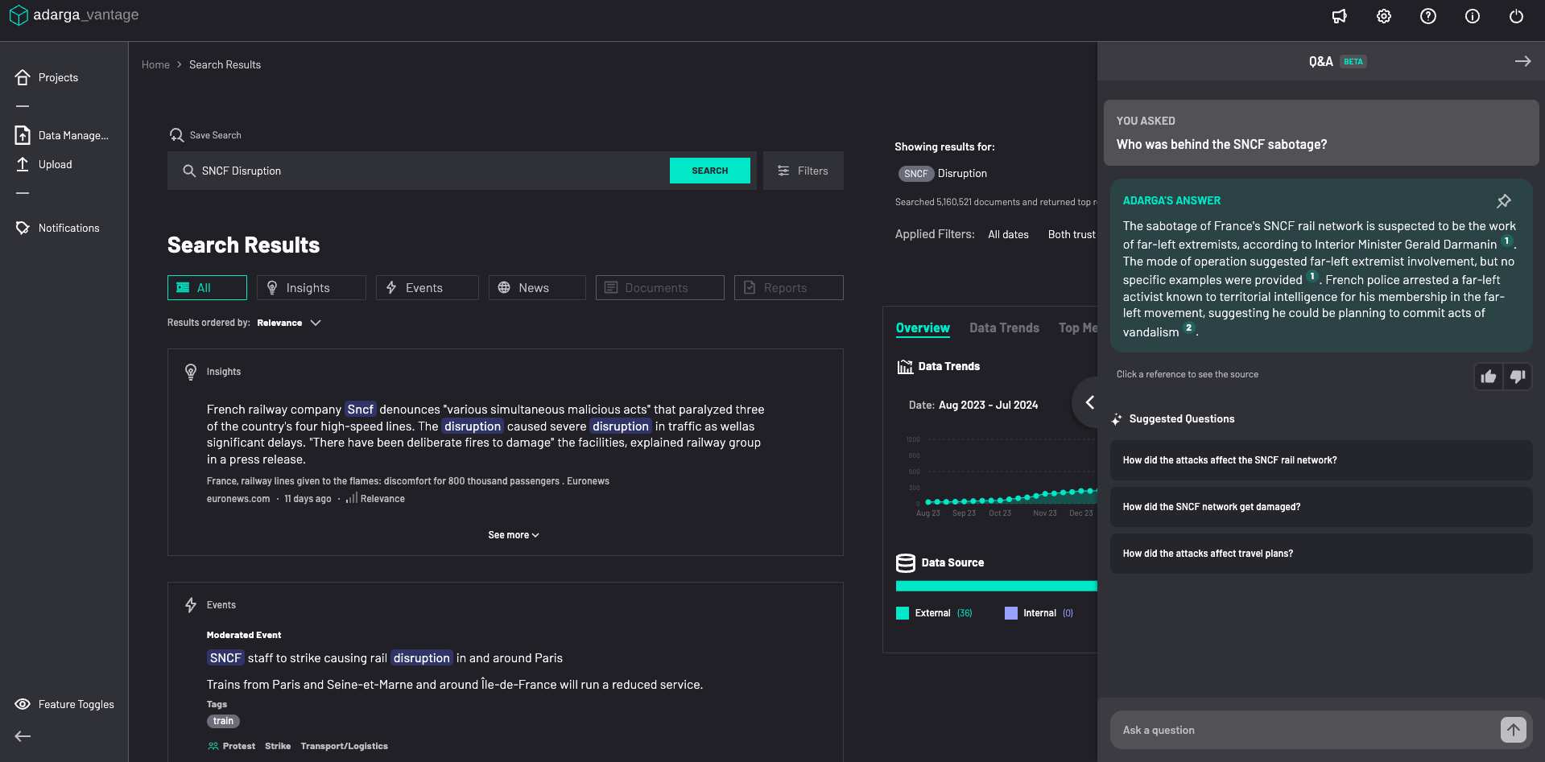Viewport: 1545px width, 762px height.
Task: Click the Data Trends chart icon
Action: [905, 367]
